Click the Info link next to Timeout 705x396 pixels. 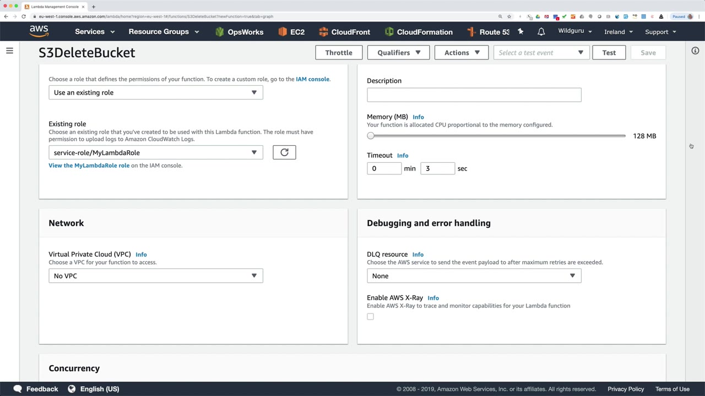pyautogui.click(x=403, y=156)
